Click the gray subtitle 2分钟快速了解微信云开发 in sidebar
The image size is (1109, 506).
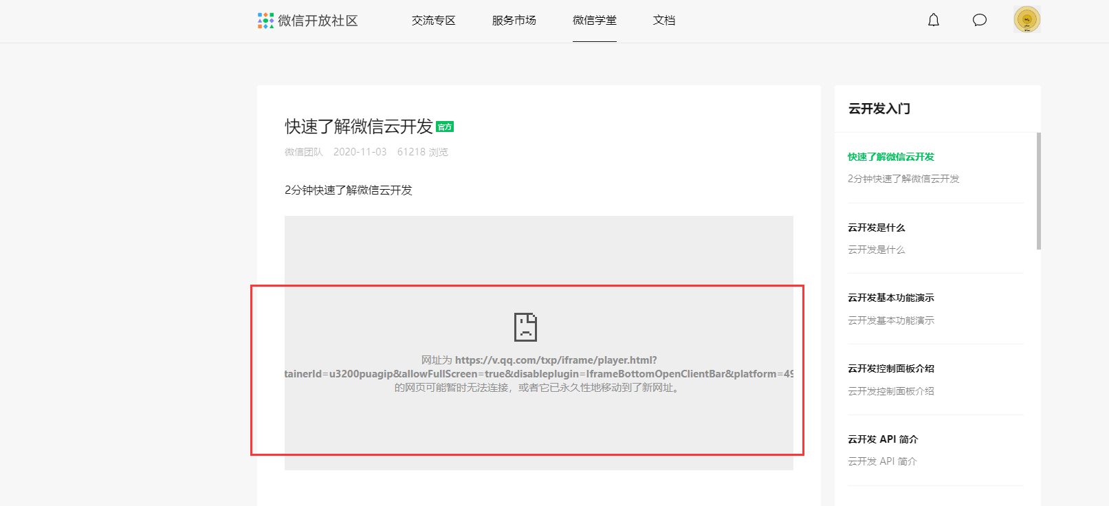(903, 179)
